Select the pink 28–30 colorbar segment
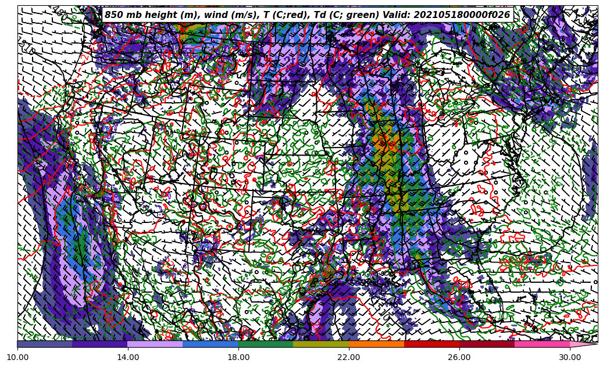Image resolution: width=603 pixels, height=367 pixels. pyautogui.click(x=542, y=344)
